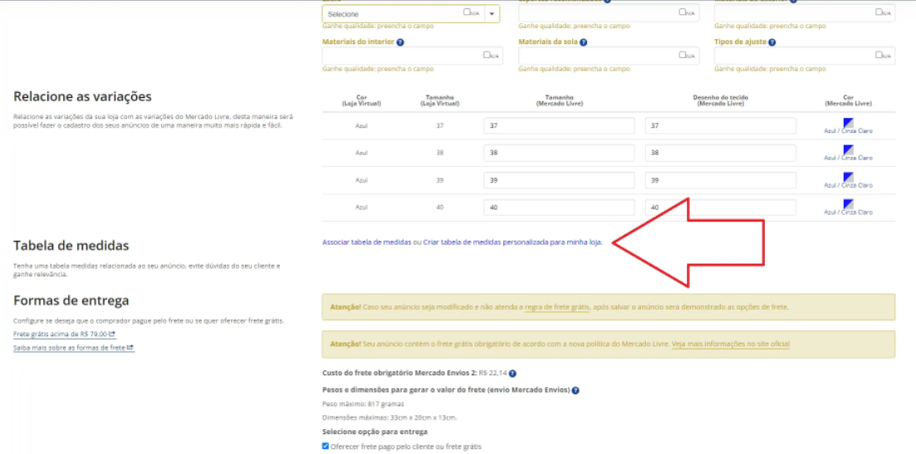This screenshot has height=454, width=916.
Task: Click Associar tabela de medidas link
Action: [367, 242]
